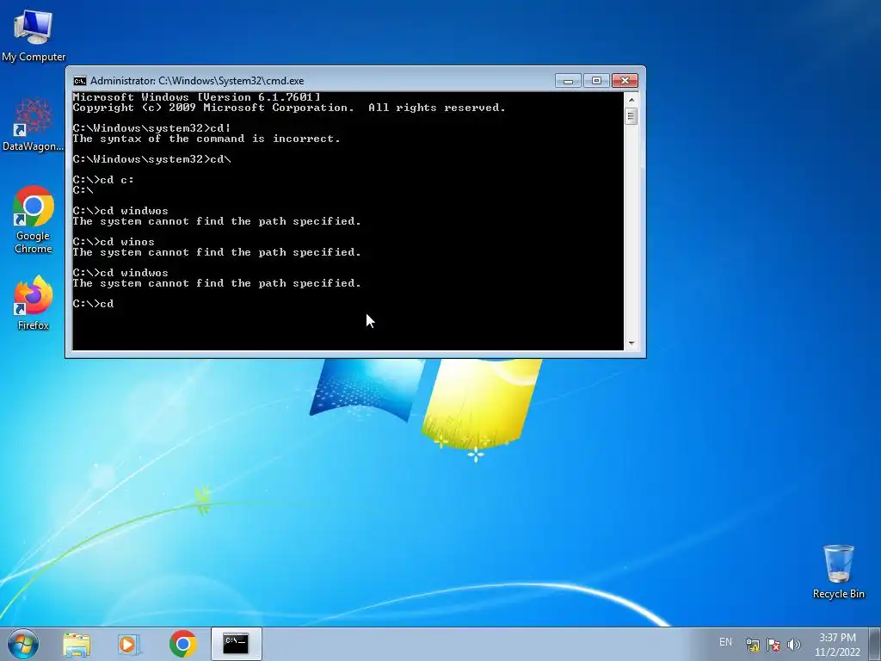Show the date and time clock
This screenshot has width=881, height=661.
(837, 645)
